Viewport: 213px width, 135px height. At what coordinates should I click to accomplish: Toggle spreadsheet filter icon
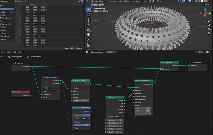[82, 1]
